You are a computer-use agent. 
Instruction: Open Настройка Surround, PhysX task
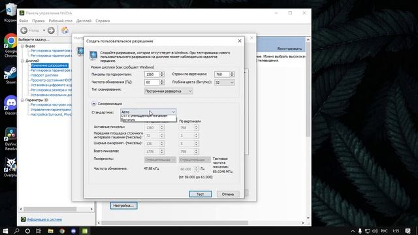(x=51, y=115)
